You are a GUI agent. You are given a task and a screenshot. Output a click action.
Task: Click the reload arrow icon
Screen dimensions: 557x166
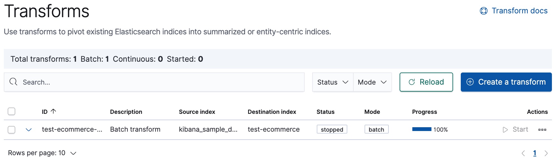[x=412, y=82]
